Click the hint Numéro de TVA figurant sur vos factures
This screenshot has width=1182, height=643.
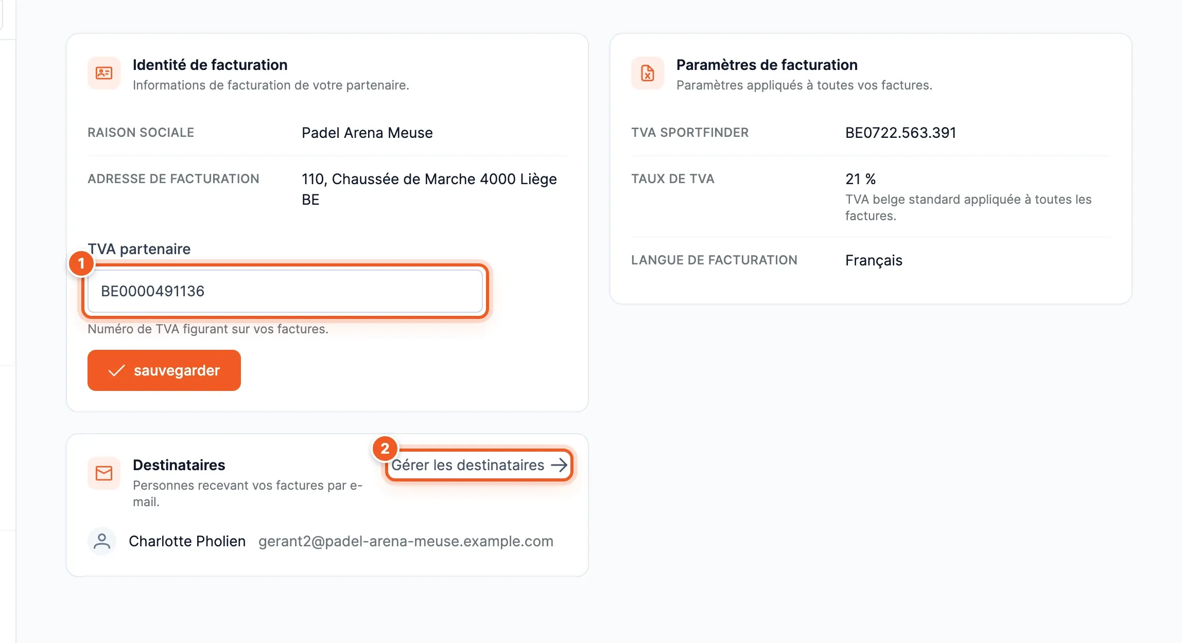point(208,329)
